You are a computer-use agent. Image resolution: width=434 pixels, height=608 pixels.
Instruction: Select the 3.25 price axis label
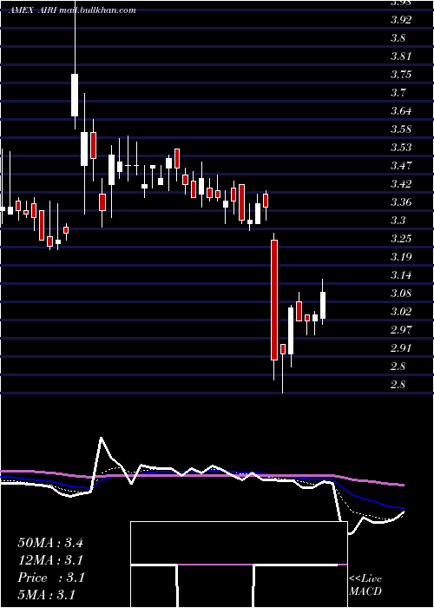[x=401, y=239]
